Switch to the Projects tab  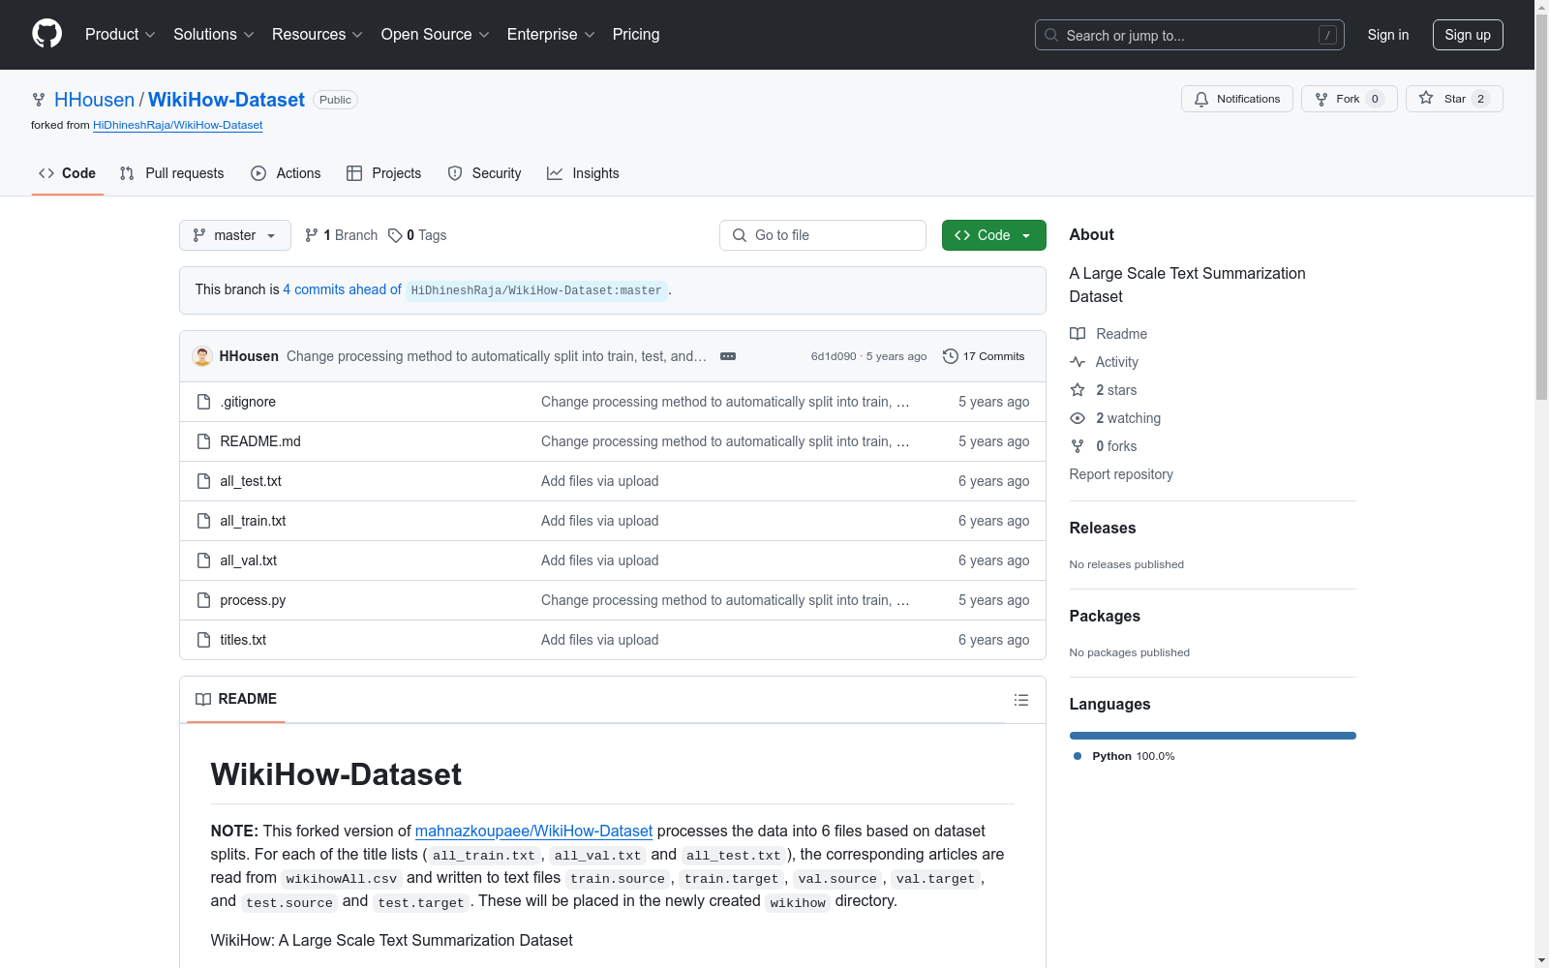point(384,173)
